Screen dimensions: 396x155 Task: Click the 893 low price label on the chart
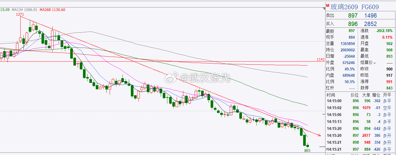click(x=308, y=150)
